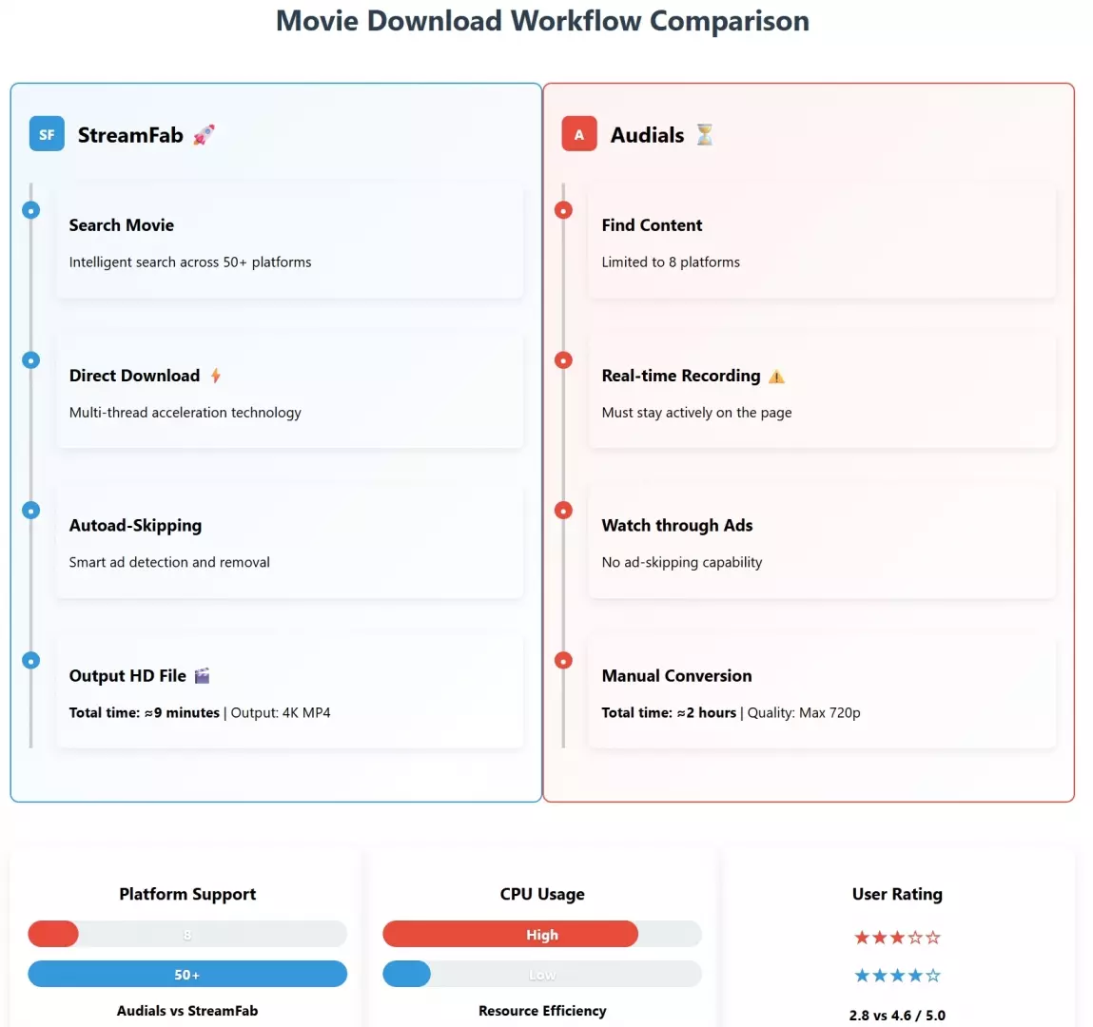This screenshot has height=1027, width=1093.
Task: Click the rocket emoji next to StreamFab
Action: (x=204, y=134)
